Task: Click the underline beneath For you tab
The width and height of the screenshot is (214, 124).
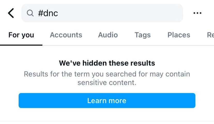Action: tap(21, 45)
